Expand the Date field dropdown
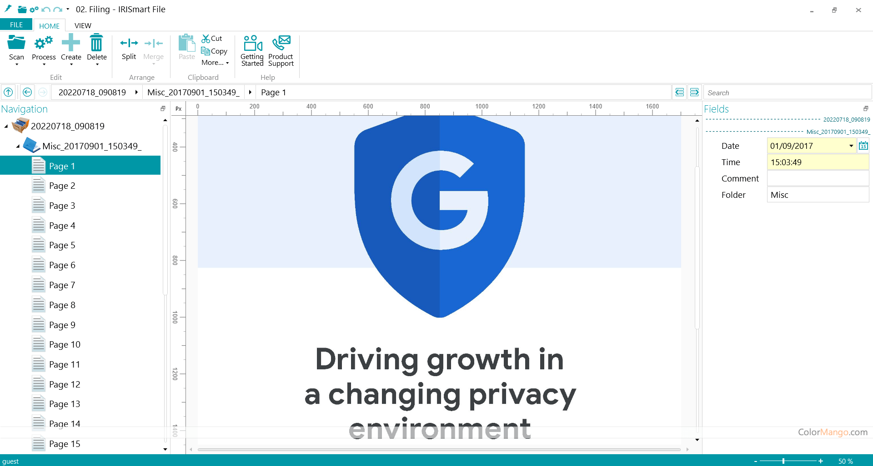The height and width of the screenshot is (466, 873). [851, 146]
